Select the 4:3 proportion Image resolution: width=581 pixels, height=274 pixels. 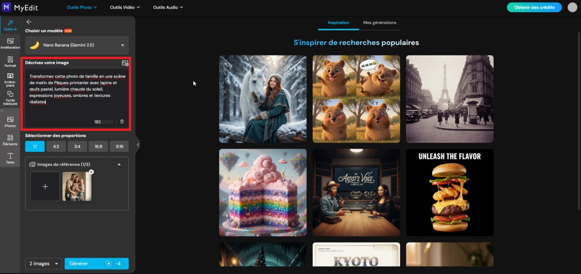coord(56,146)
